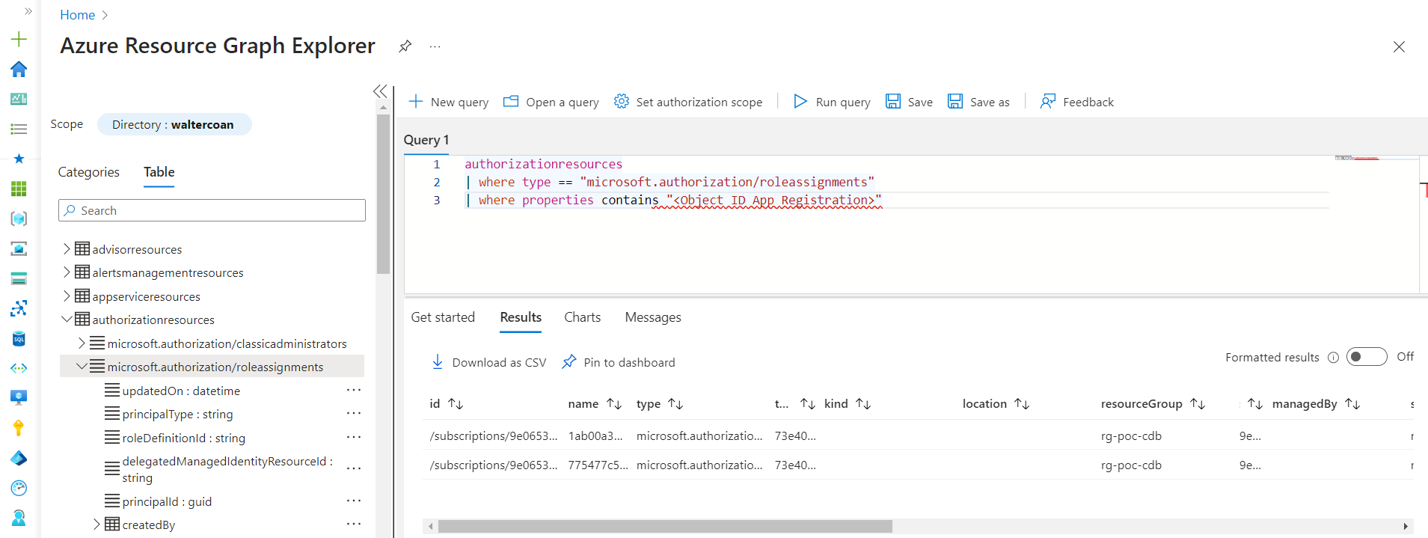1428x538 pixels.
Task: Click the green plus Create a resource icon
Action: tap(19, 39)
